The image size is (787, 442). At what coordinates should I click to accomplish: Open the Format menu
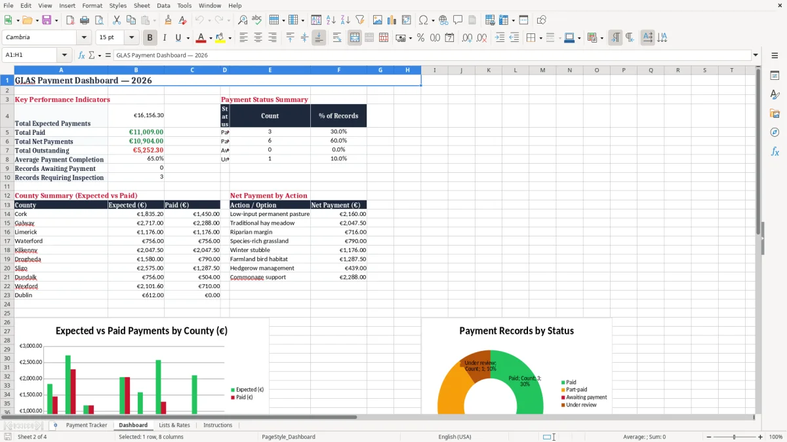(x=92, y=5)
